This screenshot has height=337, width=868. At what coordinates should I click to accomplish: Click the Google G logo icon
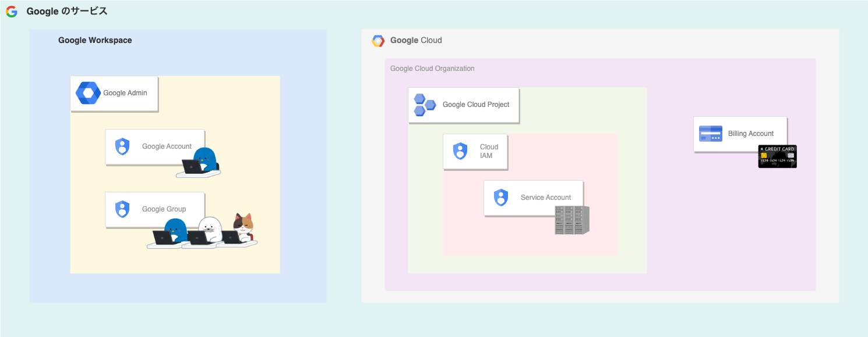click(x=12, y=12)
